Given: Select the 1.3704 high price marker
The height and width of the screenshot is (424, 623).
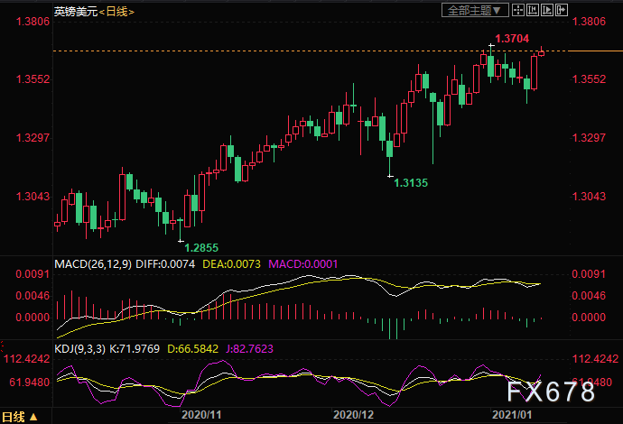Looking at the screenshot, I should pyautogui.click(x=512, y=39).
